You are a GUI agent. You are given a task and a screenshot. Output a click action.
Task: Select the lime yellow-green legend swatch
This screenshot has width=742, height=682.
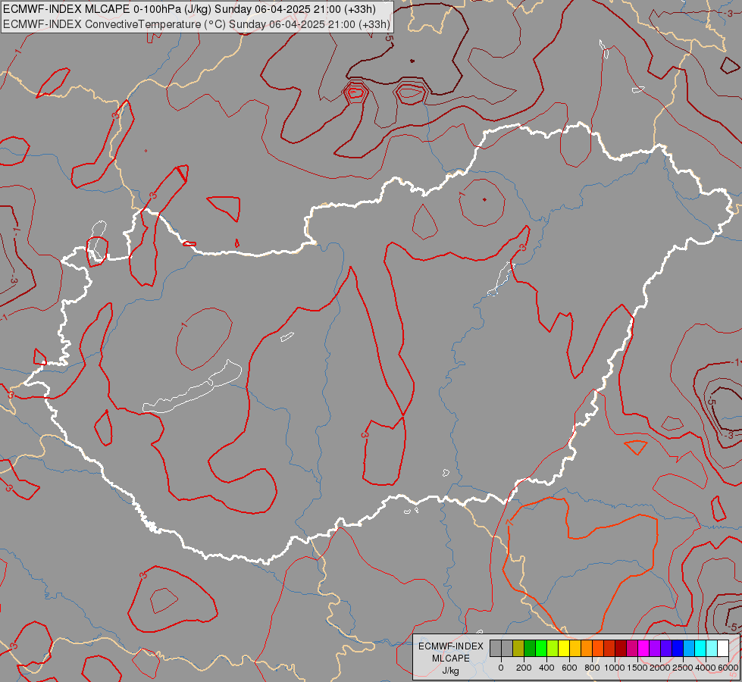coord(553,649)
